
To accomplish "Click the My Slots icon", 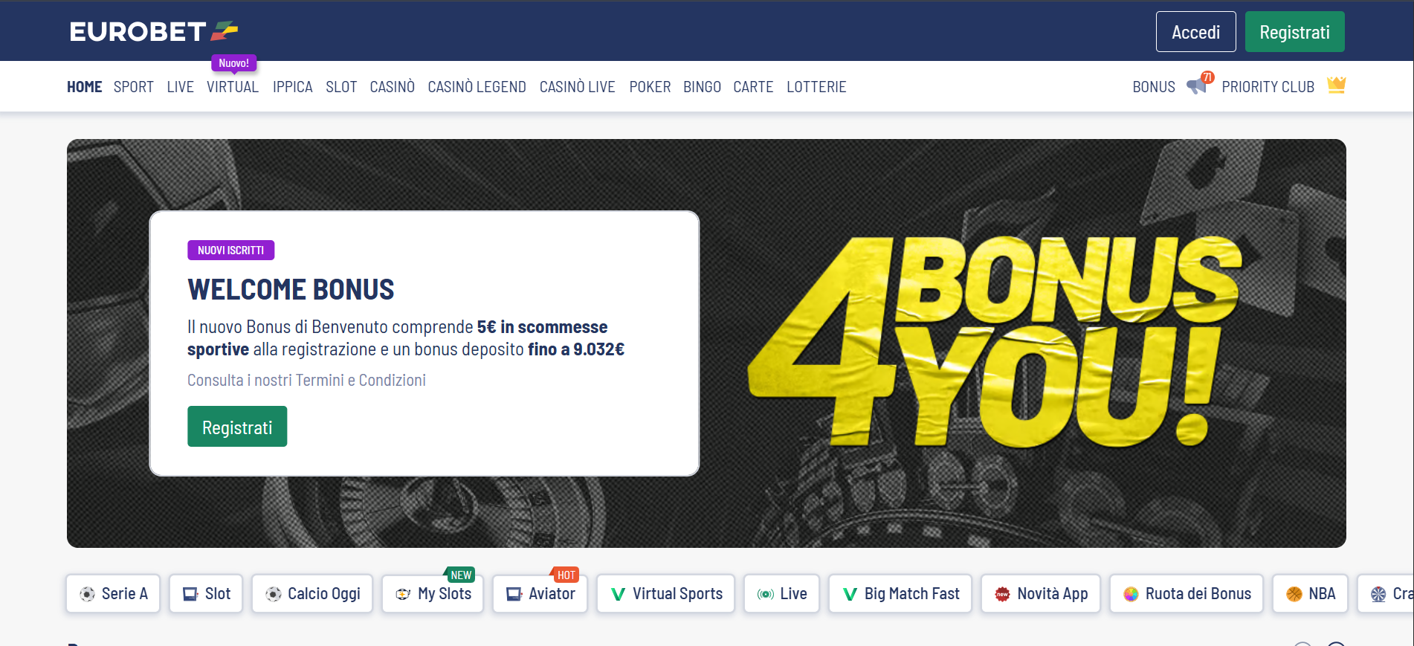I will point(404,594).
